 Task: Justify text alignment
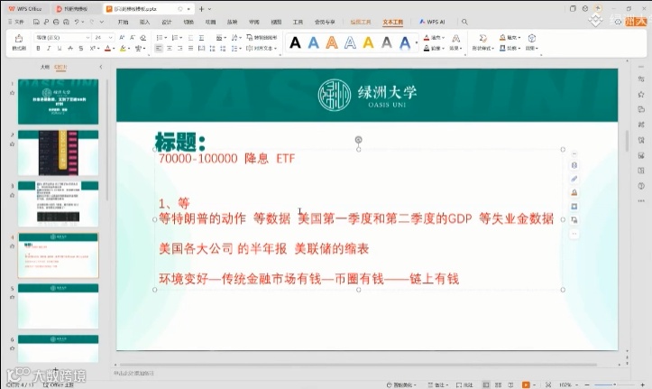(190, 49)
